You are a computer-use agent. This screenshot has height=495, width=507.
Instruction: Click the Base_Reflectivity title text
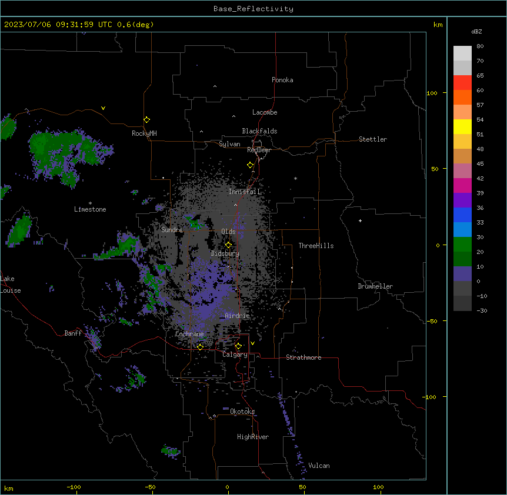pyautogui.click(x=253, y=9)
